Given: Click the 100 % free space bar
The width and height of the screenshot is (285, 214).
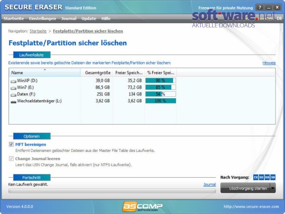Looking at the screenshot, I should [x=161, y=101].
